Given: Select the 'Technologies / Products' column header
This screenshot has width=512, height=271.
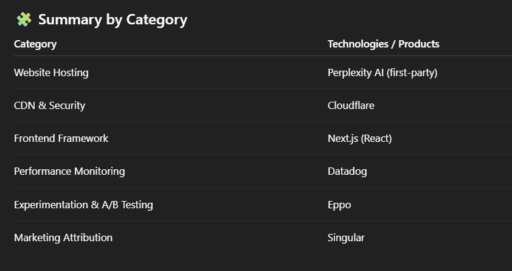Looking at the screenshot, I should 383,44.
